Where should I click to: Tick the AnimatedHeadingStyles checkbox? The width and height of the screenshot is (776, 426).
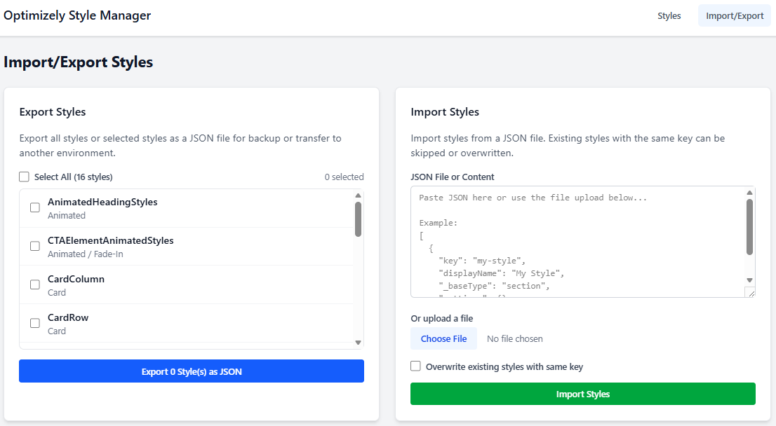click(x=35, y=207)
